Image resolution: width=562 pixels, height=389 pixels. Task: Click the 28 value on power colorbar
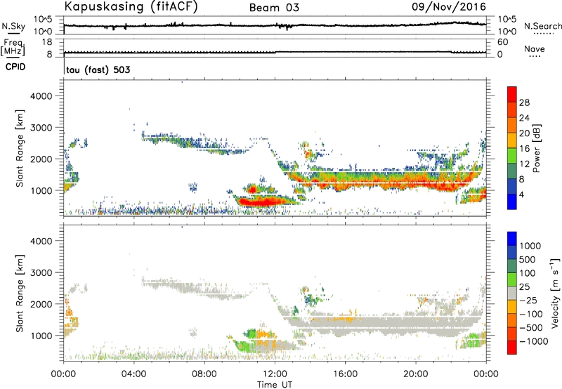pyautogui.click(x=524, y=103)
